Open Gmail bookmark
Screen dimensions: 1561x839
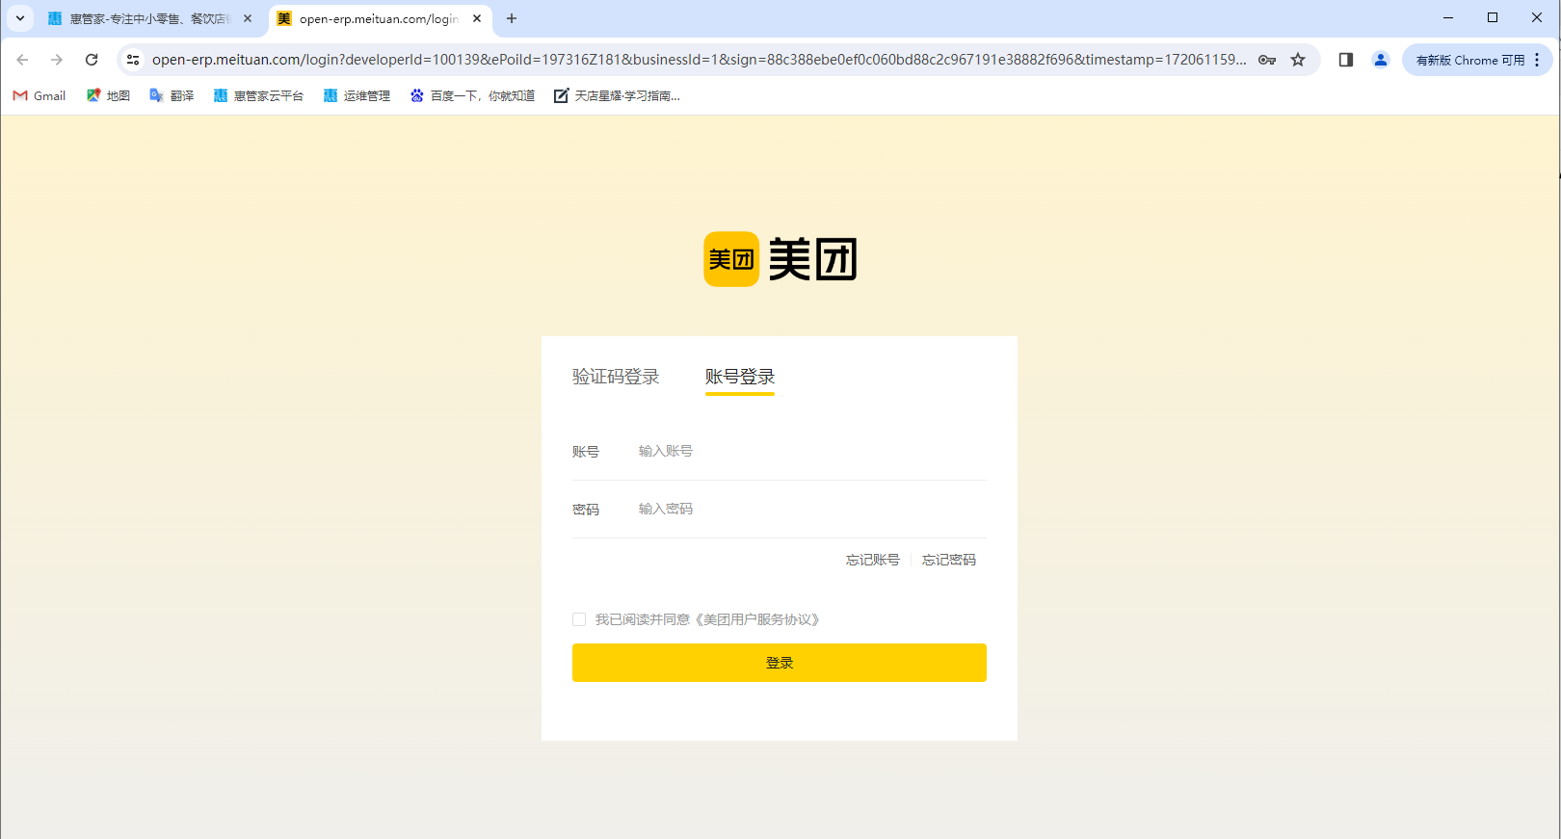point(40,95)
